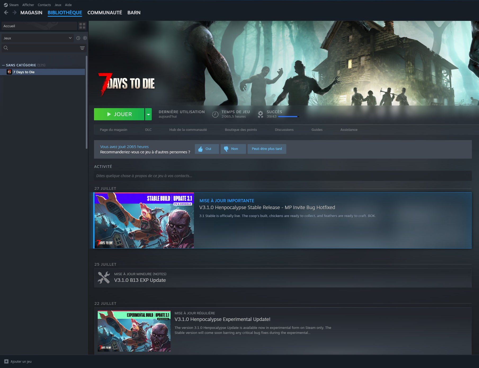Click the magnifier search icon

(x=6, y=48)
